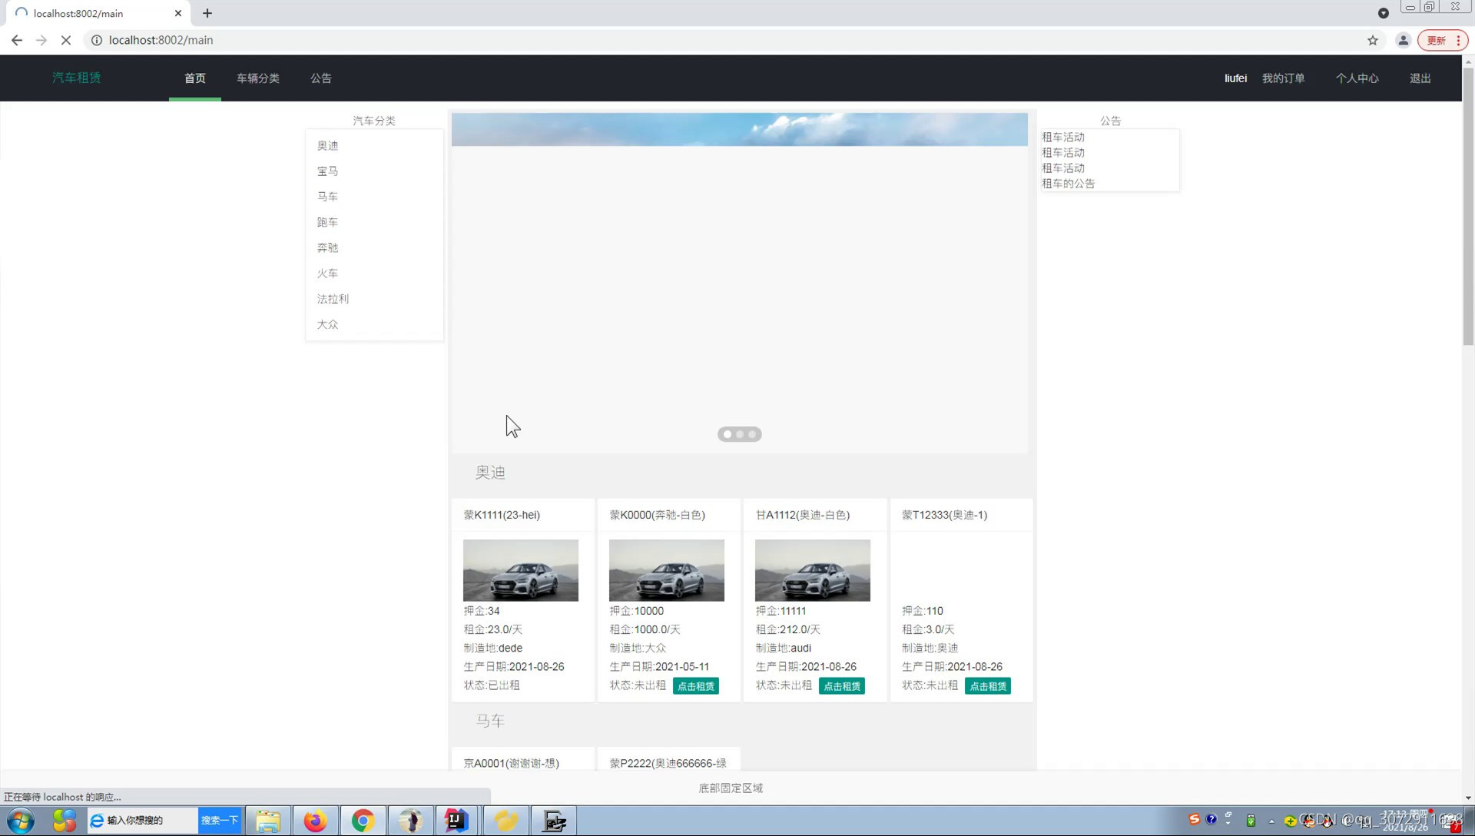Click 点击租赁 for 蒙T12333 car
This screenshot has height=836, width=1475.
[x=988, y=685]
